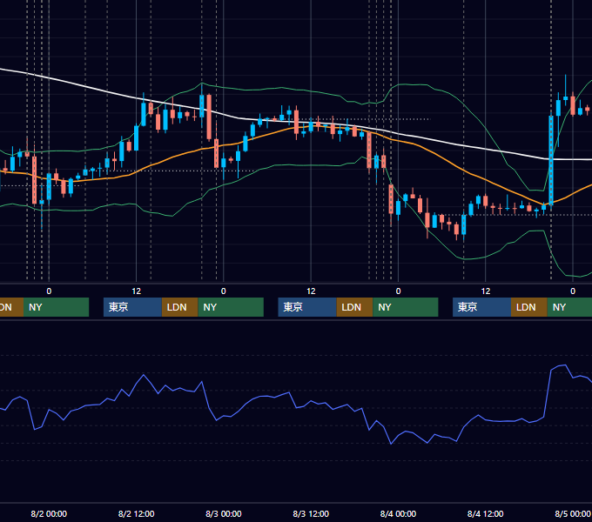Click the 8/5 00:00 time axis label

[572, 513]
